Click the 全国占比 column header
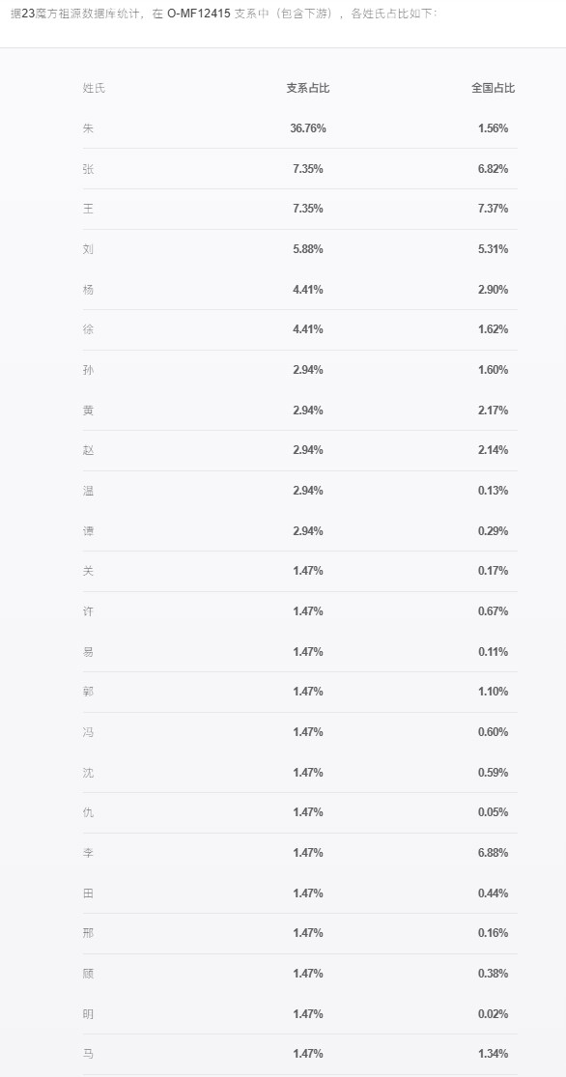 pos(494,88)
